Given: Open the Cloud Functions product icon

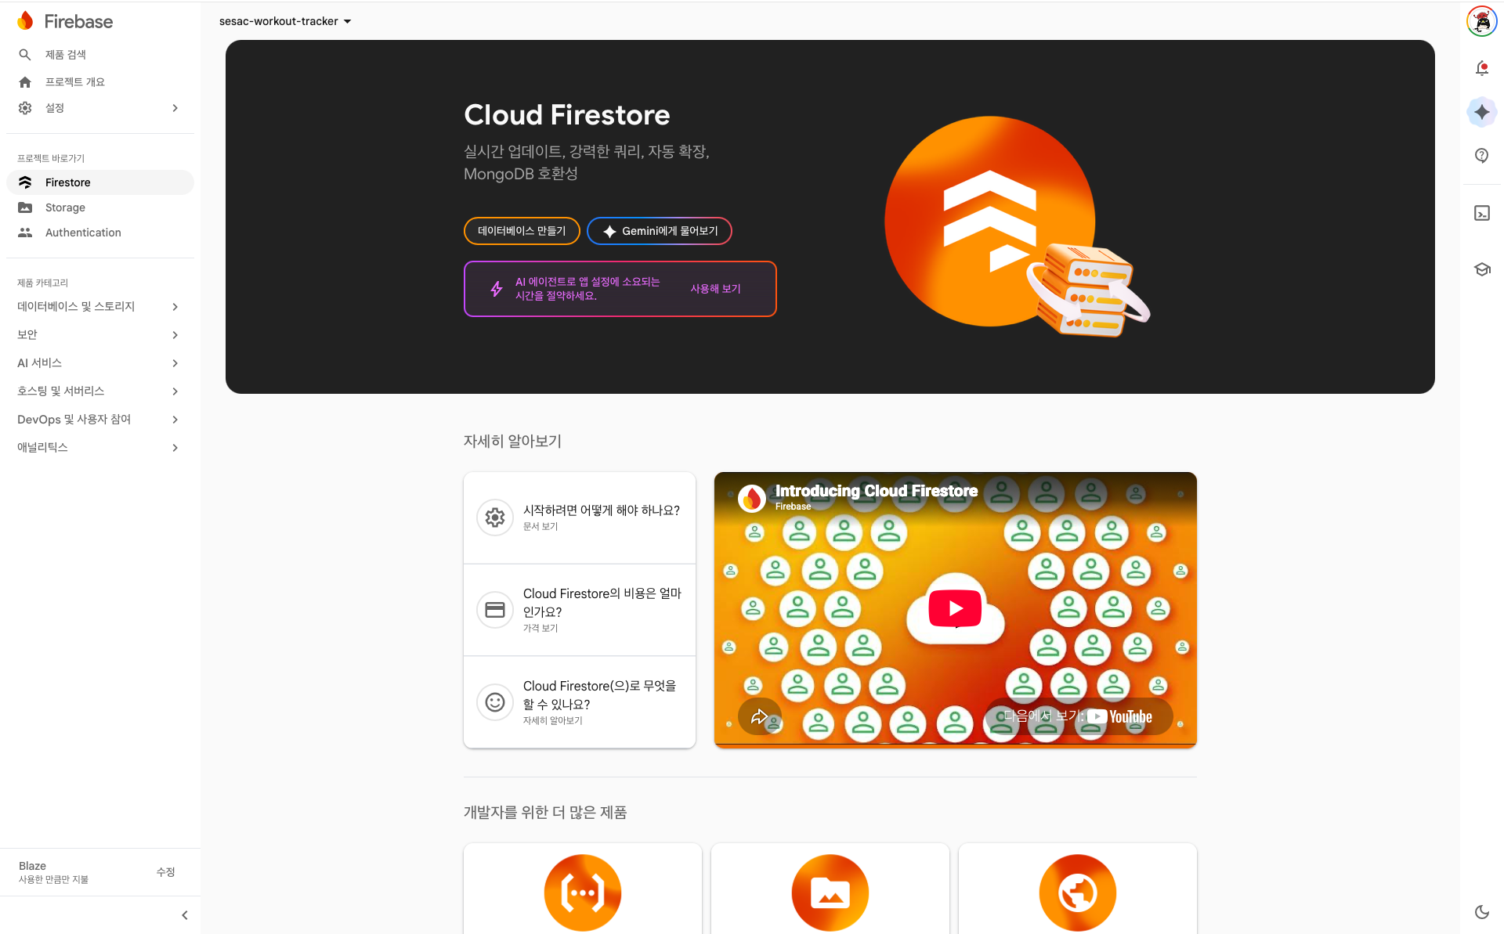Looking at the screenshot, I should [x=583, y=893].
